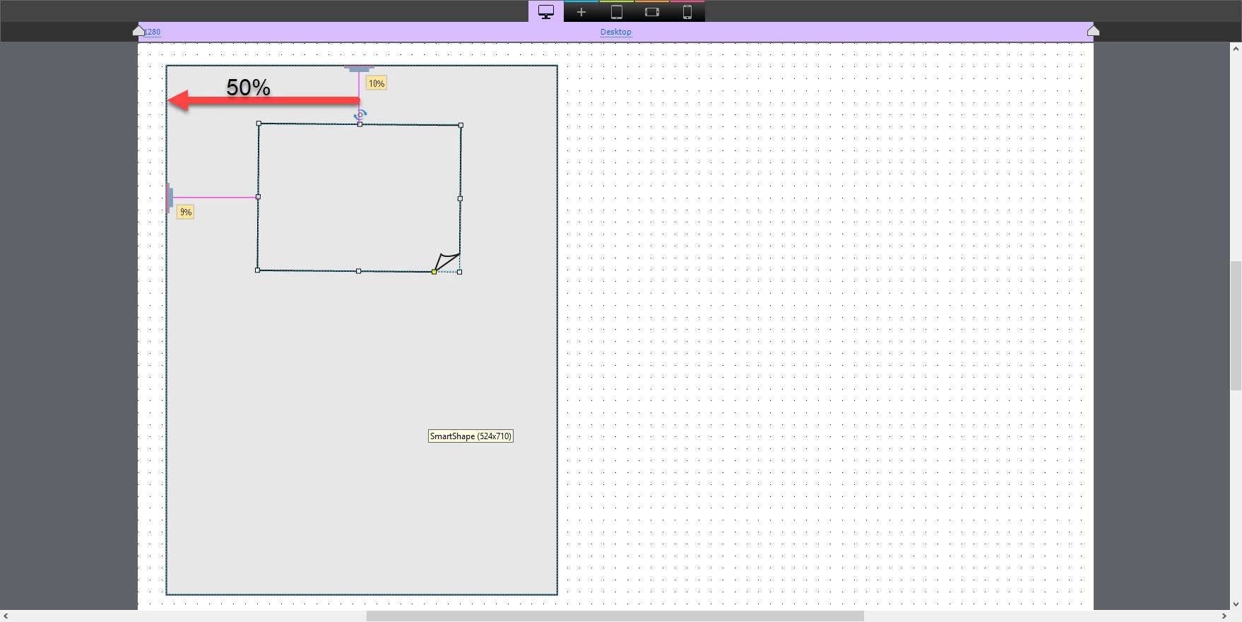1242x622 pixels.
Task: Switch to the portrait tablet breakpoint icon
Action: pos(617,12)
